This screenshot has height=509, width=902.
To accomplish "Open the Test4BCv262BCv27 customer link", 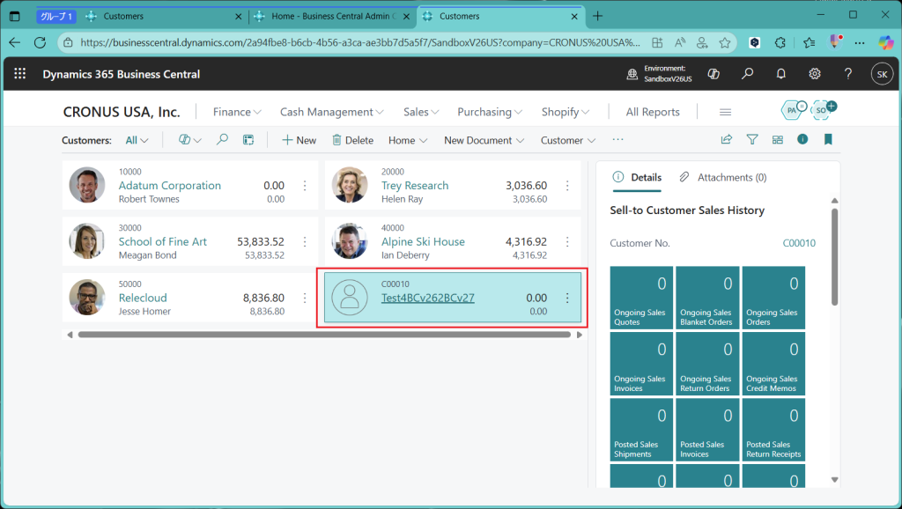I will coord(427,298).
